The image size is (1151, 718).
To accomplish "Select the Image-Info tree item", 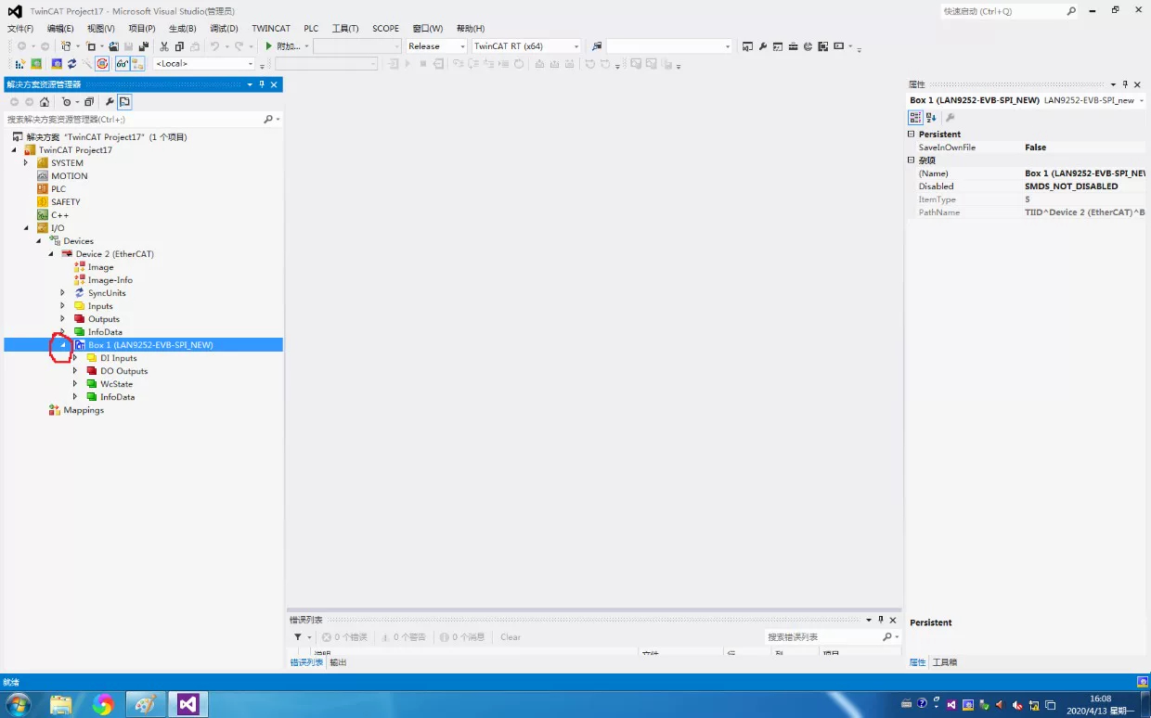I will pyautogui.click(x=110, y=280).
